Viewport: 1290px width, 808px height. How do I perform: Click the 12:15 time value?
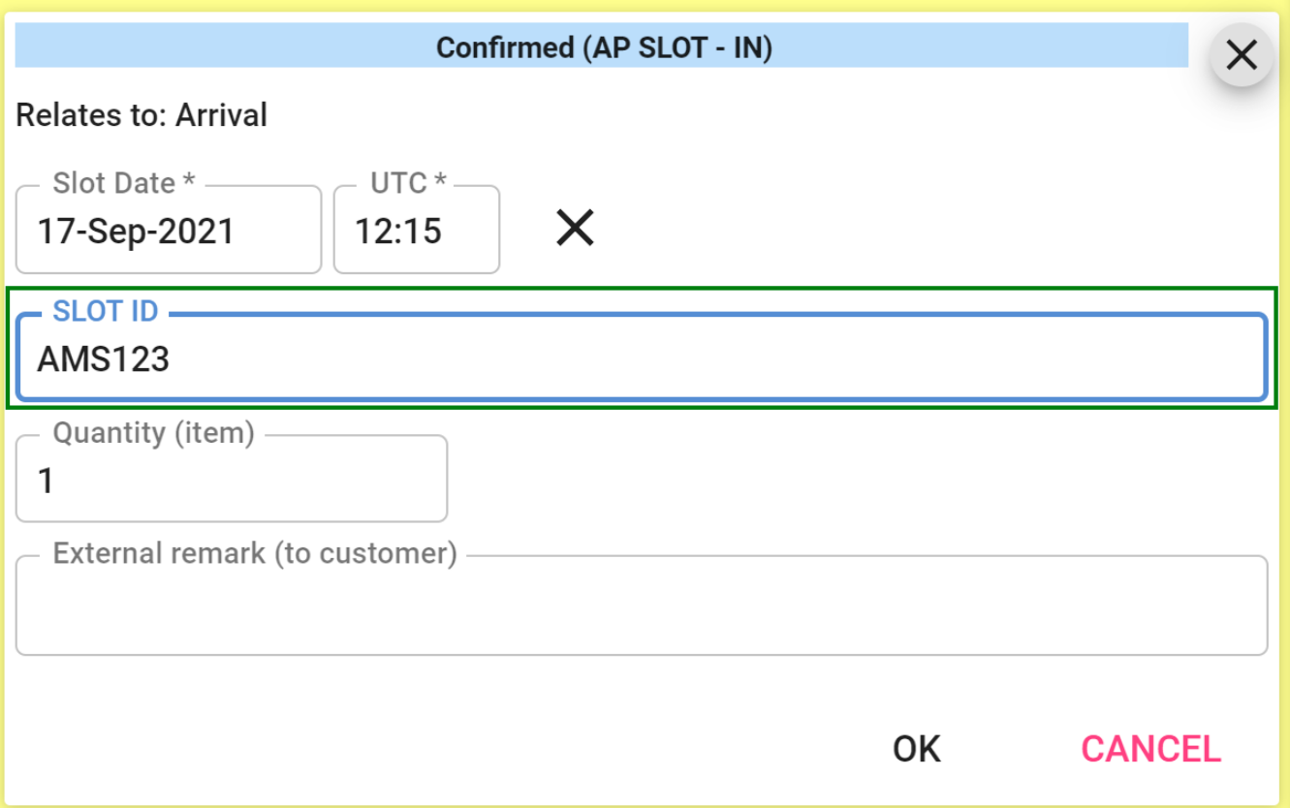click(x=397, y=232)
